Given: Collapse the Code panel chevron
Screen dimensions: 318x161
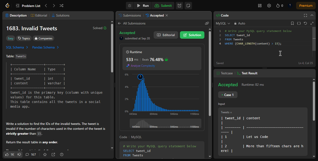Looking at the screenshot, I should pos(312,15).
